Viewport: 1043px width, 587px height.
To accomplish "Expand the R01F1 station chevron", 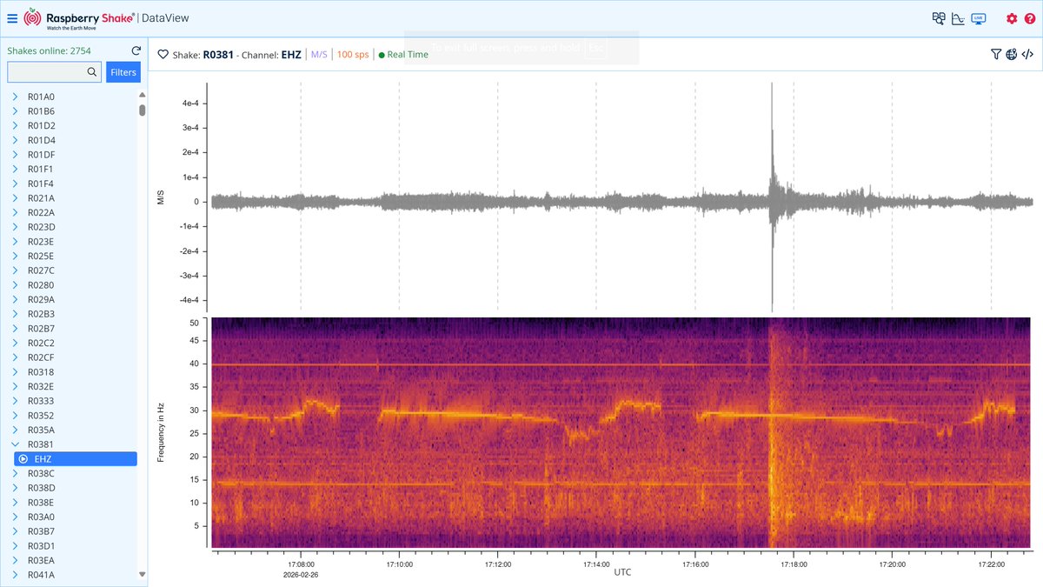I will (x=15, y=169).
